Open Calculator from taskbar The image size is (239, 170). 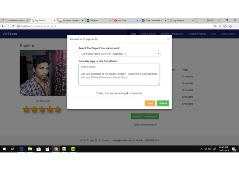click(47, 149)
